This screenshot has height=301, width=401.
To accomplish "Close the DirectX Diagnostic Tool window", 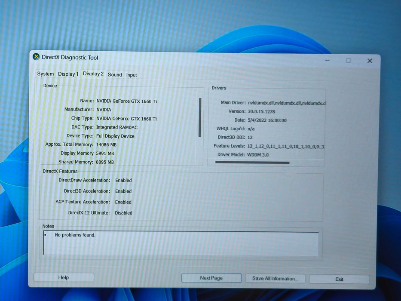I will click(370, 61).
